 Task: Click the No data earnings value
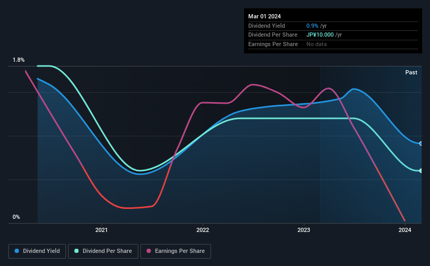pos(316,44)
